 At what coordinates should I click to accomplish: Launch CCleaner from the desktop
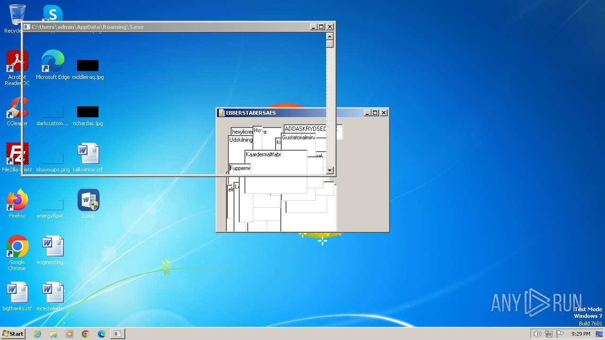(17, 111)
